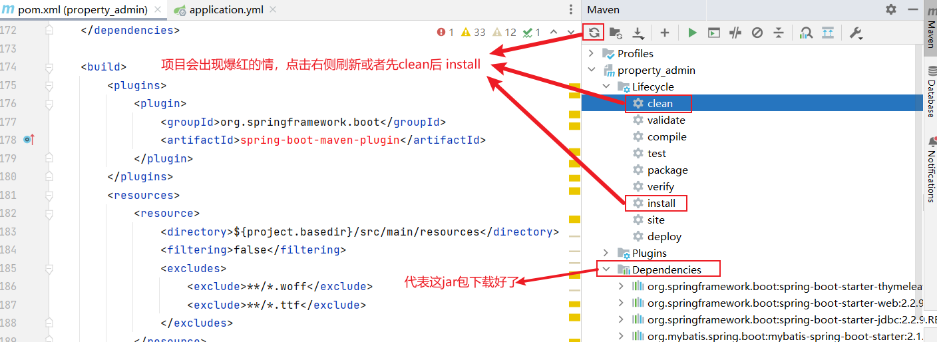Click the Maven diagram layout icon beside wrench

(x=827, y=32)
